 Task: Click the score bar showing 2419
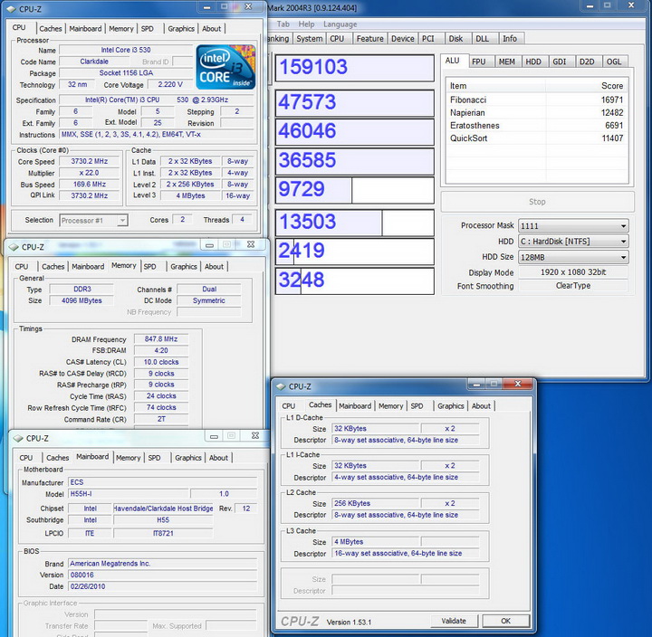click(x=355, y=251)
